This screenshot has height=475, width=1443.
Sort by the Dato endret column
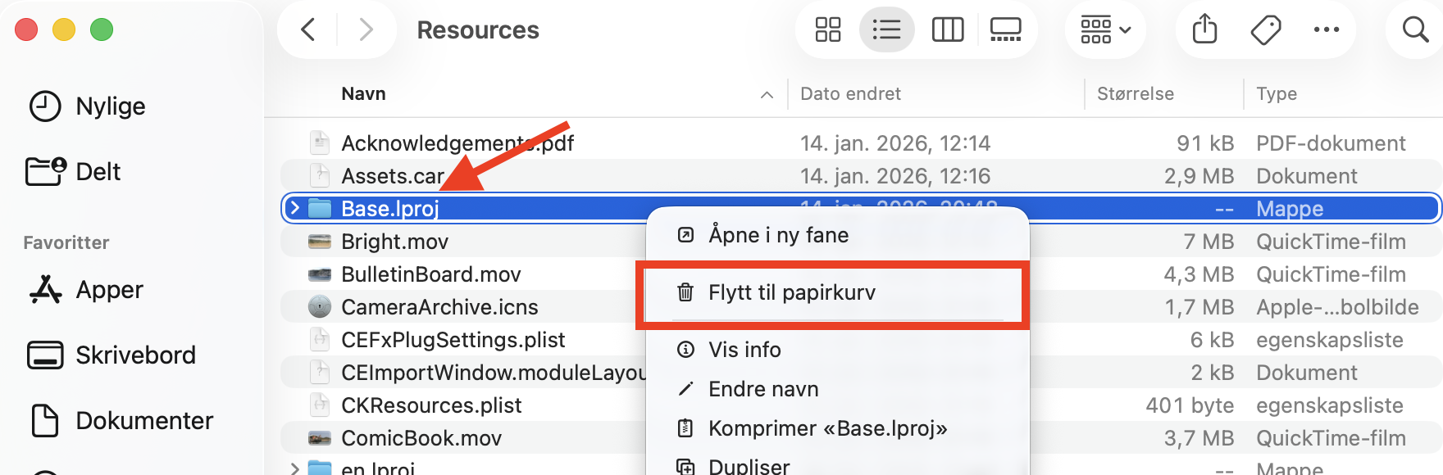pos(850,94)
